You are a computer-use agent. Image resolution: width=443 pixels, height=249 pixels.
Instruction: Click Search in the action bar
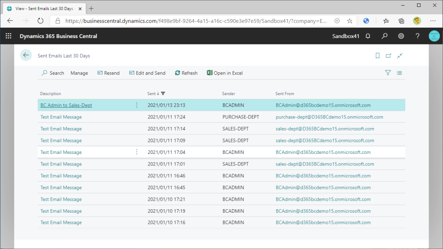click(x=53, y=73)
